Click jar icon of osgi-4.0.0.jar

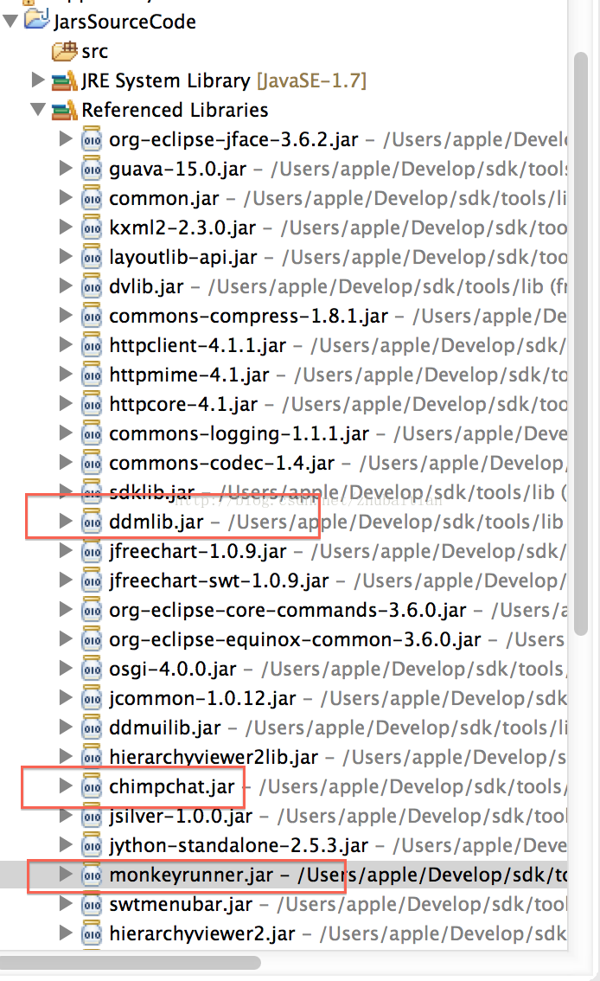[x=92, y=668]
